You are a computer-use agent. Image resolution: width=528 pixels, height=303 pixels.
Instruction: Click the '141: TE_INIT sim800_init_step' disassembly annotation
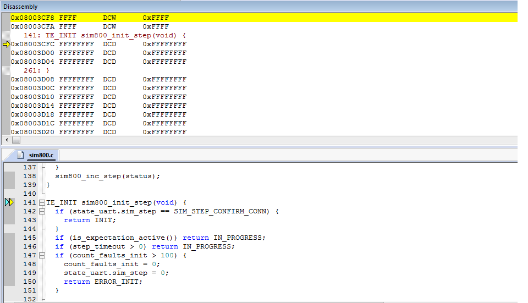pyautogui.click(x=105, y=35)
